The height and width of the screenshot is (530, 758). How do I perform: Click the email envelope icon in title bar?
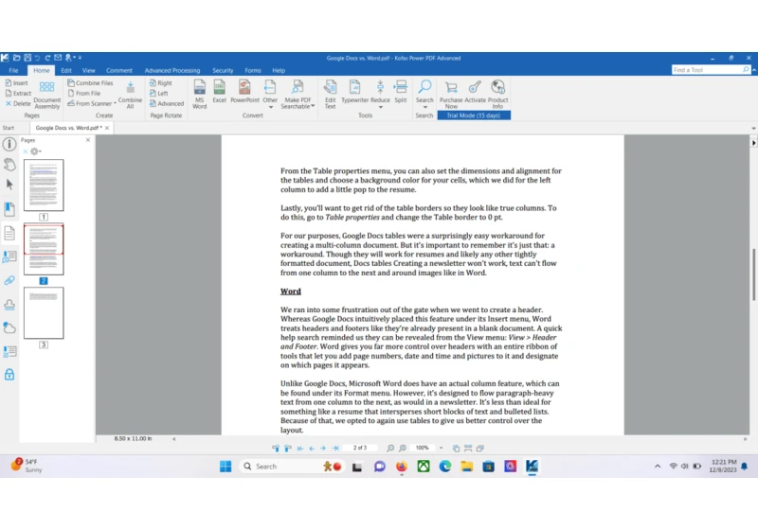(58, 58)
